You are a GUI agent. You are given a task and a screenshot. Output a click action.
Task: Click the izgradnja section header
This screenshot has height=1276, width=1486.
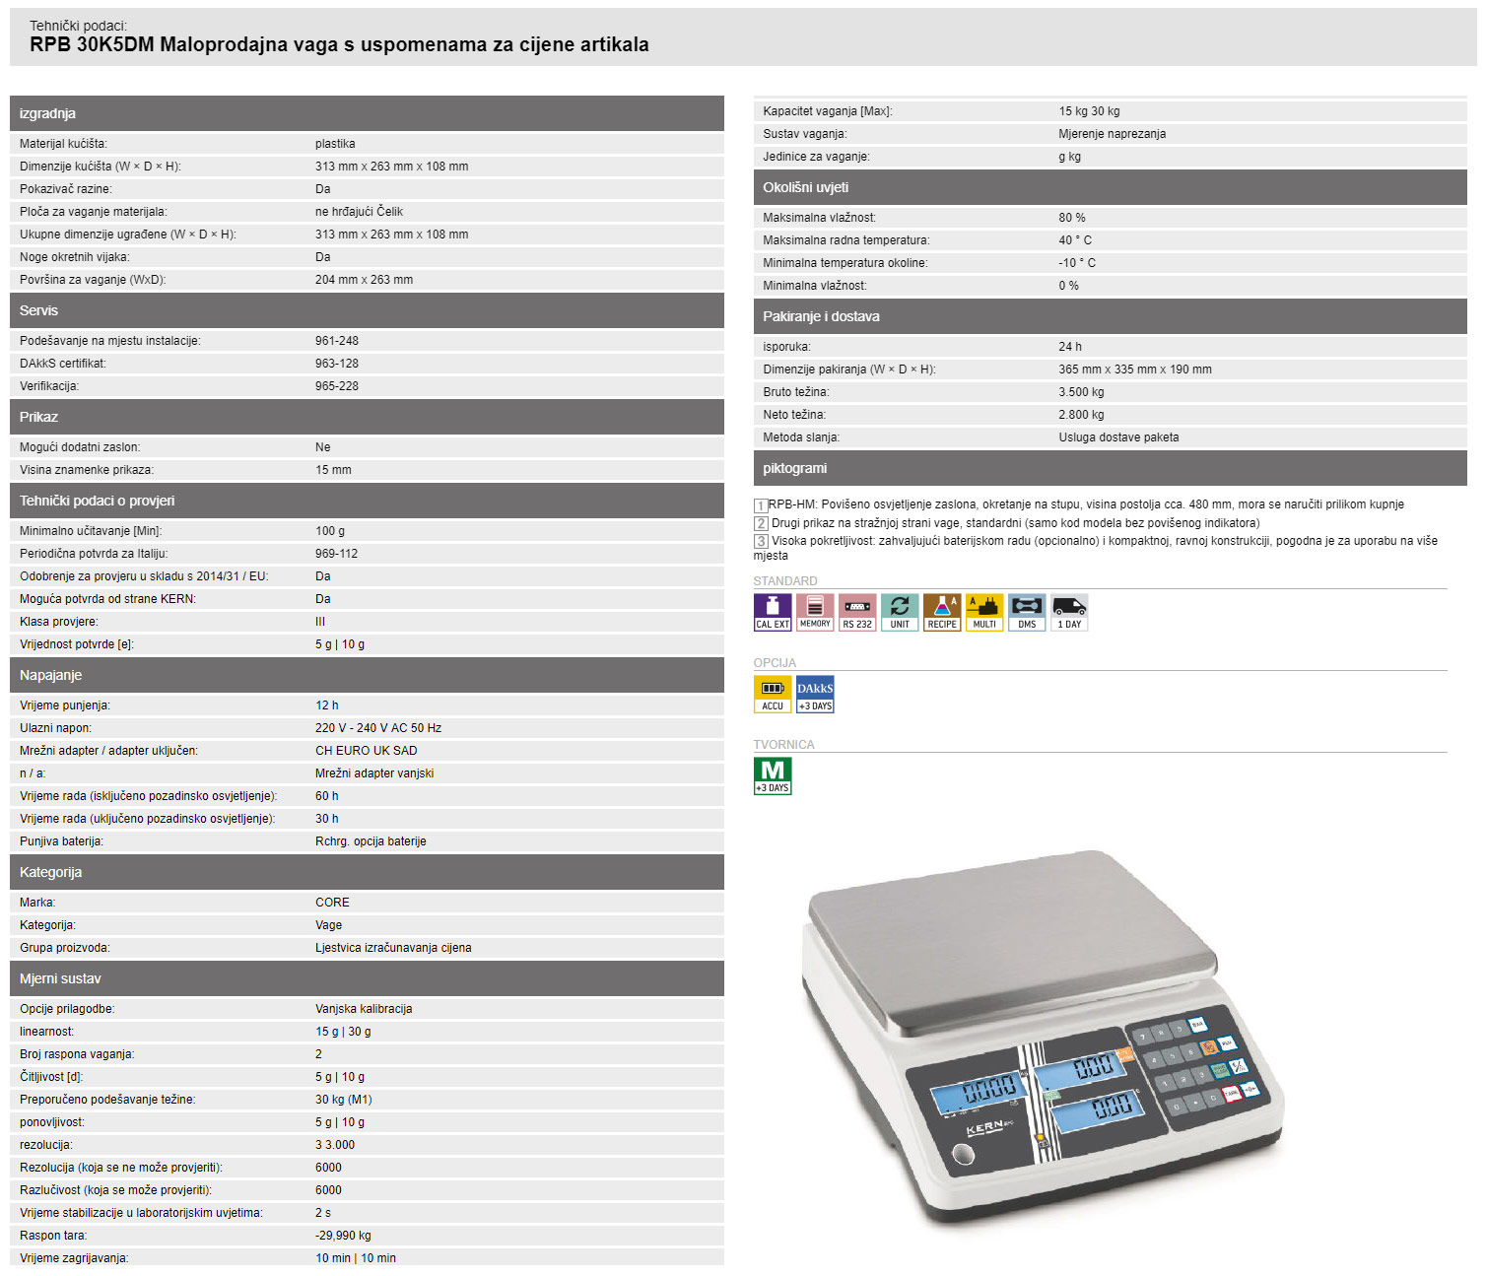point(47,113)
